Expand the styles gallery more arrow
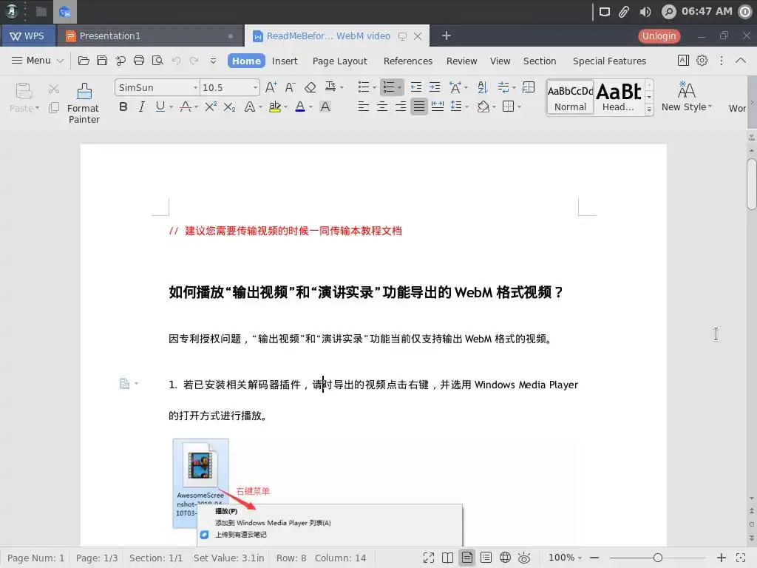Screen dimensions: 757x568 coord(649,110)
